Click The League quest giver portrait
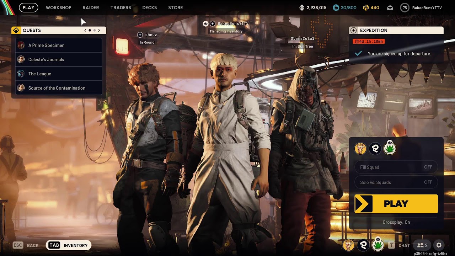The height and width of the screenshot is (256, 455). (x=21, y=74)
